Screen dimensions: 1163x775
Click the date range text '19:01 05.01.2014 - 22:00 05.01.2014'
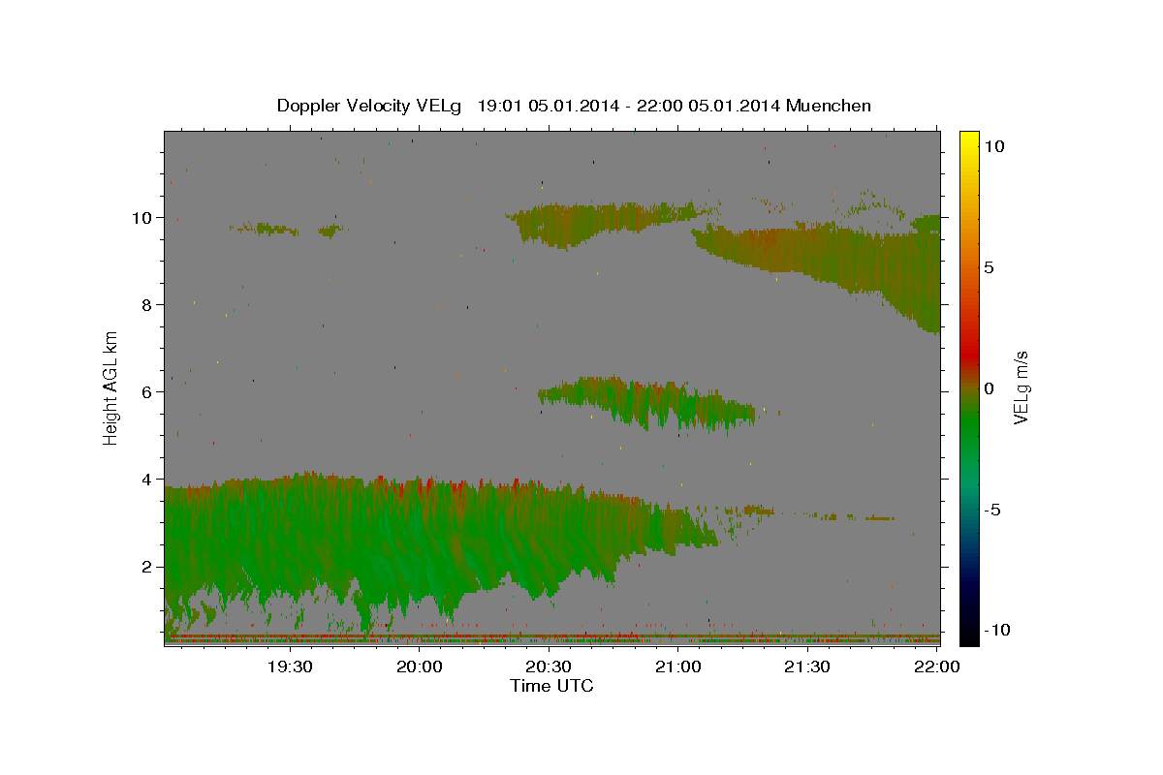click(629, 106)
